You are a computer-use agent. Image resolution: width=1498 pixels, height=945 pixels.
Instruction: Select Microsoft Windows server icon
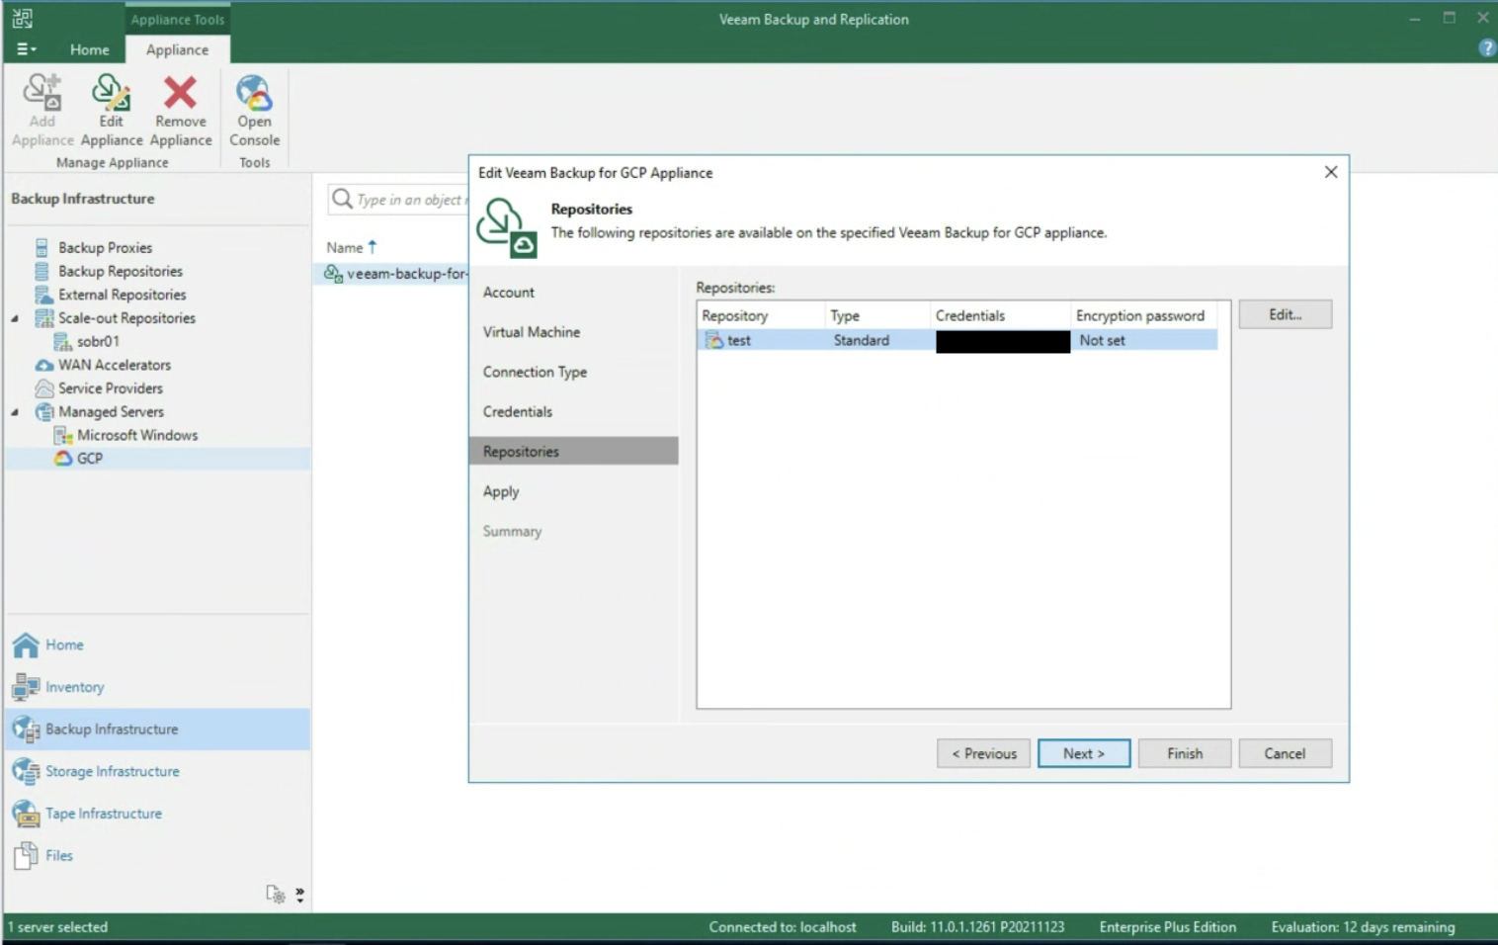(x=63, y=436)
